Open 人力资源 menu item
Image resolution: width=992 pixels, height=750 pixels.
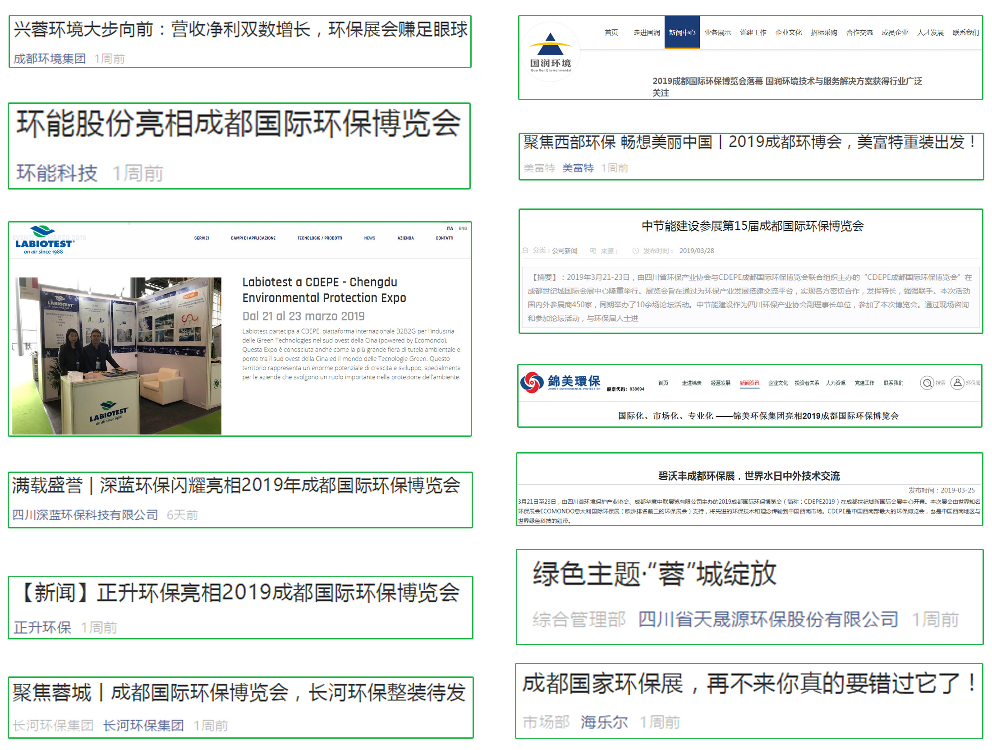click(x=836, y=383)
